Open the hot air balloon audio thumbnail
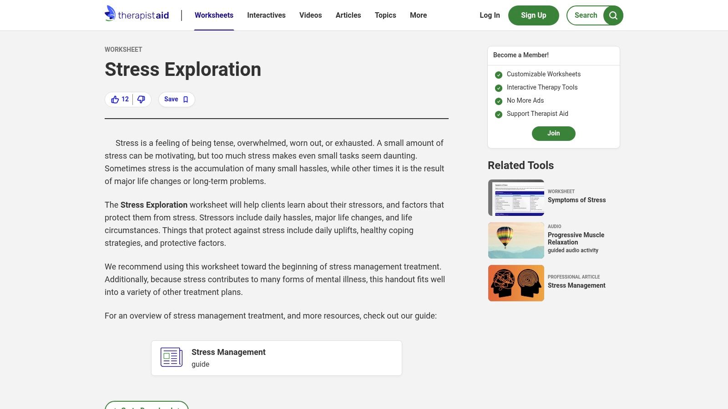 tap(516, 240)
